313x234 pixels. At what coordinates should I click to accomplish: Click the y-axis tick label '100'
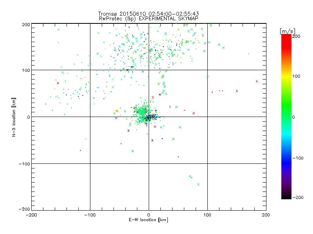coord(26,70)
